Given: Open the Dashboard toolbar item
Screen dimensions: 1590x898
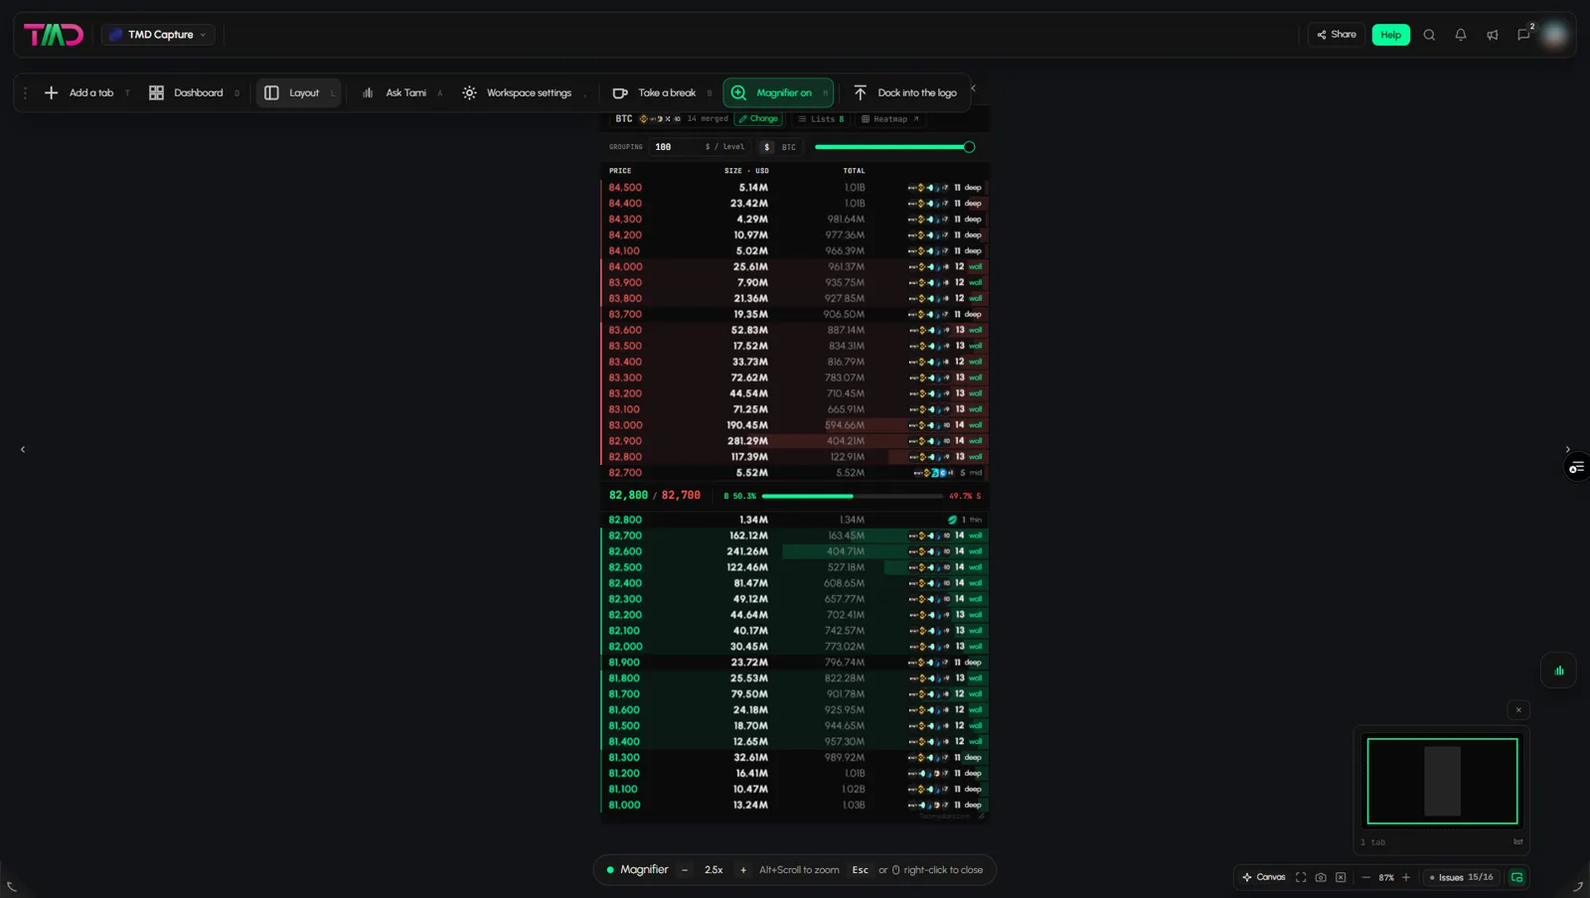Looking at the screenshot, I should [194, 93].
